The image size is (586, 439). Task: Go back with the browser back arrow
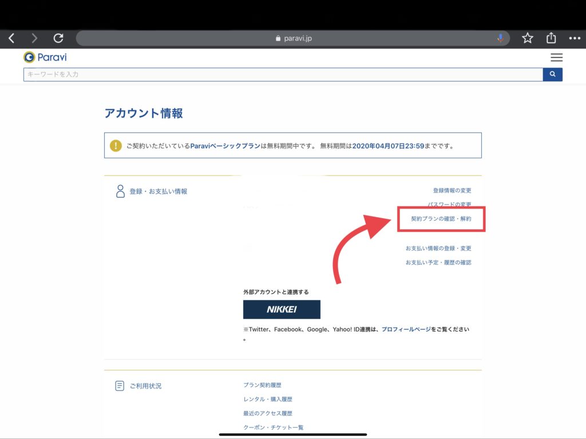11,38
